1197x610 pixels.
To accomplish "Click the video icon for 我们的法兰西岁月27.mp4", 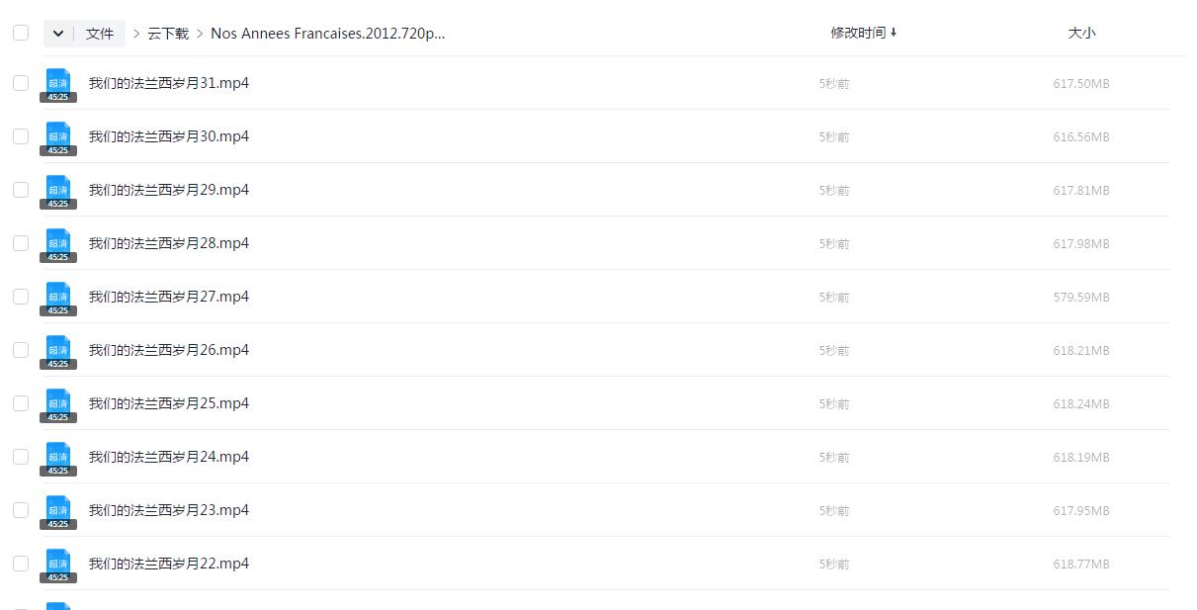I will [58, 298].
